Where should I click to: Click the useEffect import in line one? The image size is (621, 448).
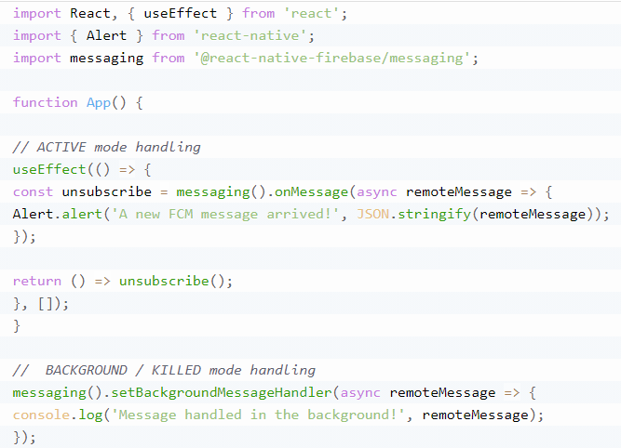pyautogui.click(x=181, y=13)
